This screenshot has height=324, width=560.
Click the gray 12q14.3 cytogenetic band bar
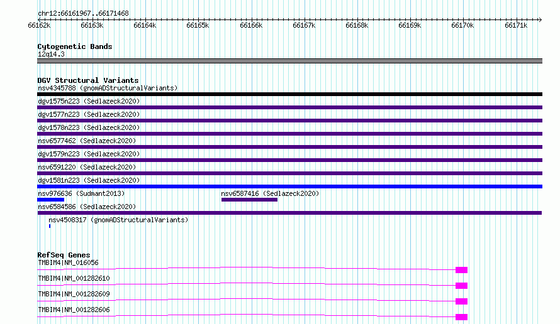click(289, 61)
